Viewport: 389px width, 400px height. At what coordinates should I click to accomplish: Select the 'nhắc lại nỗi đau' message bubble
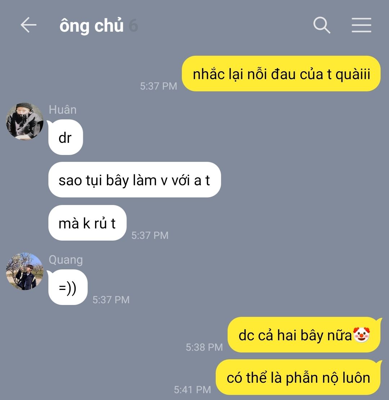(281, 73)
